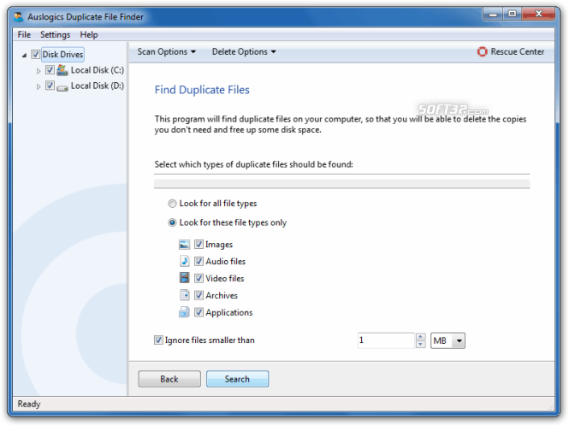Maximize the Duplicate File Finder window
Screen dimensions: 569x426
[512, 15]
